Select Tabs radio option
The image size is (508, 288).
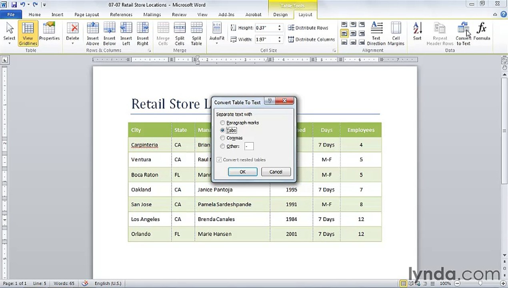click(x=222, y=130)
